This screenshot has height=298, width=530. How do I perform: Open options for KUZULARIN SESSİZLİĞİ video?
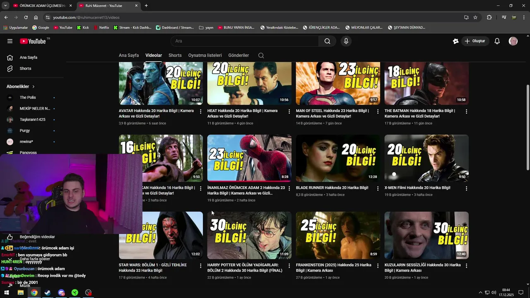click(466, 265)
